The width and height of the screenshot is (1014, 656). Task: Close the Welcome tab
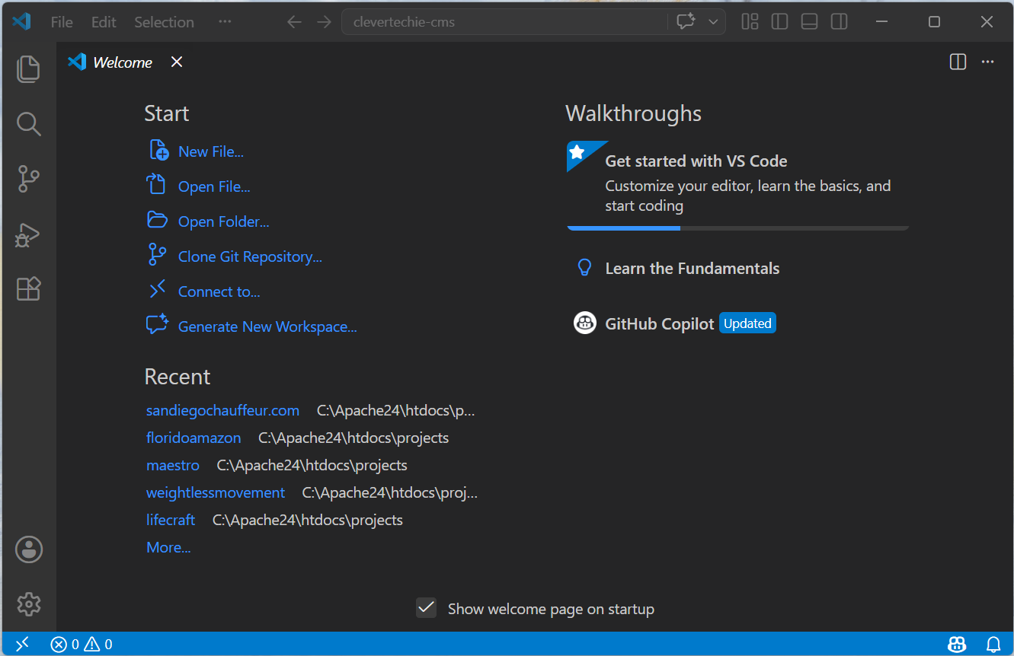[177, 62]
